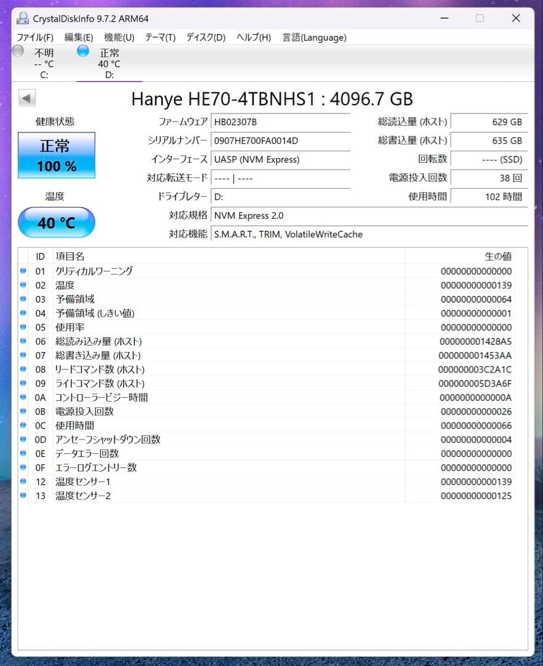
Task: Click the blue indicator beside クリティカルワーニング
Action: pyautogui.click(x=23, y=271)
